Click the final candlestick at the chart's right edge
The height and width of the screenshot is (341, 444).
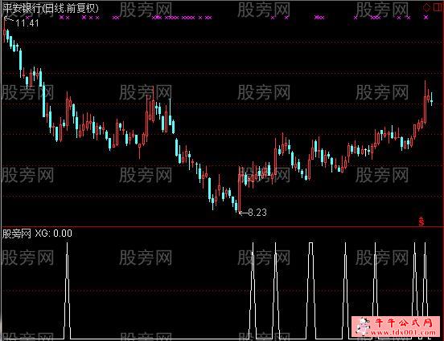[x=432, y=99]
